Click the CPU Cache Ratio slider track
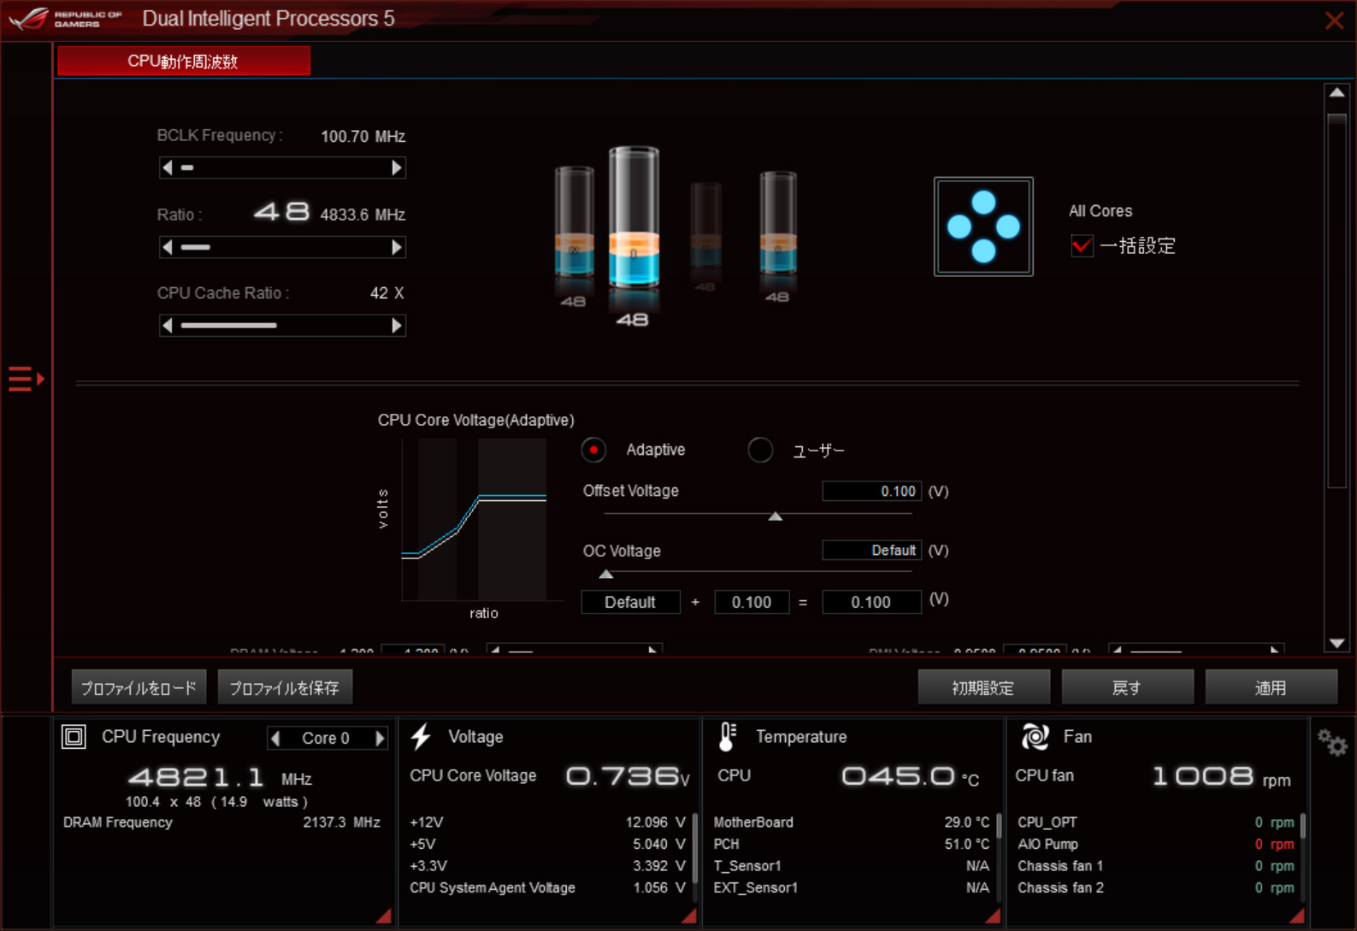1357x931 pixels. (x=282, y=325)
